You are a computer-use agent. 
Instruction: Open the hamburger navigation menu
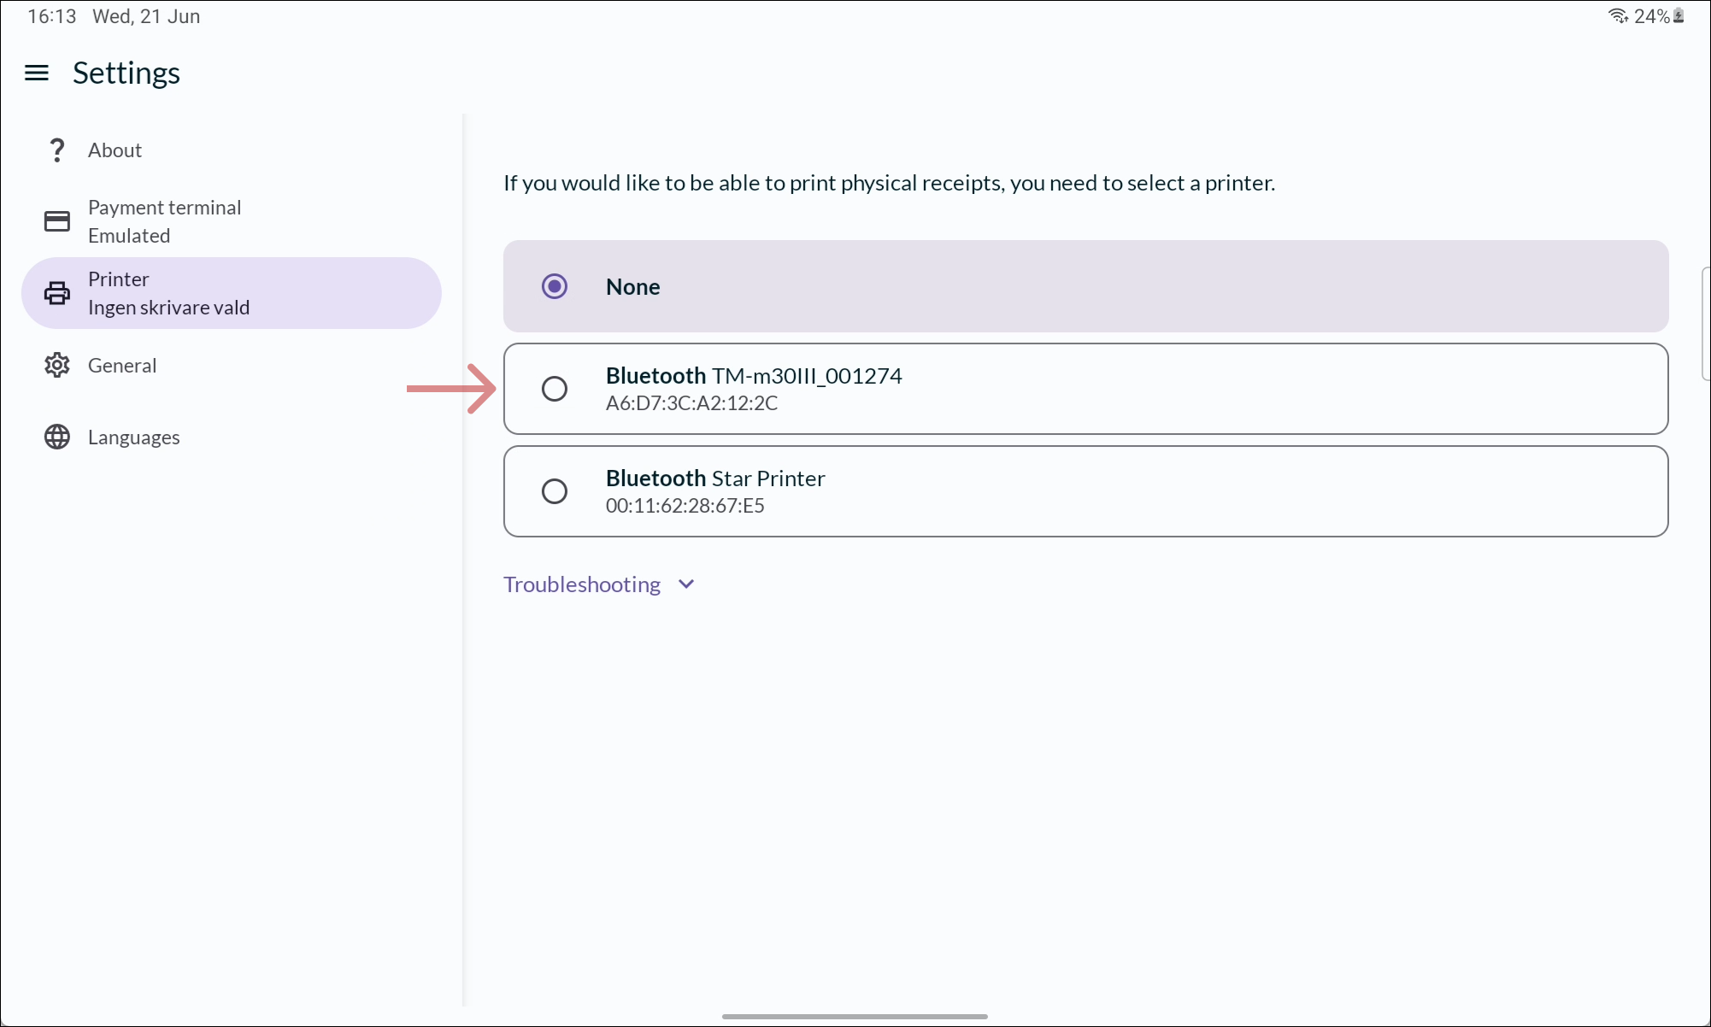(37, 73)
